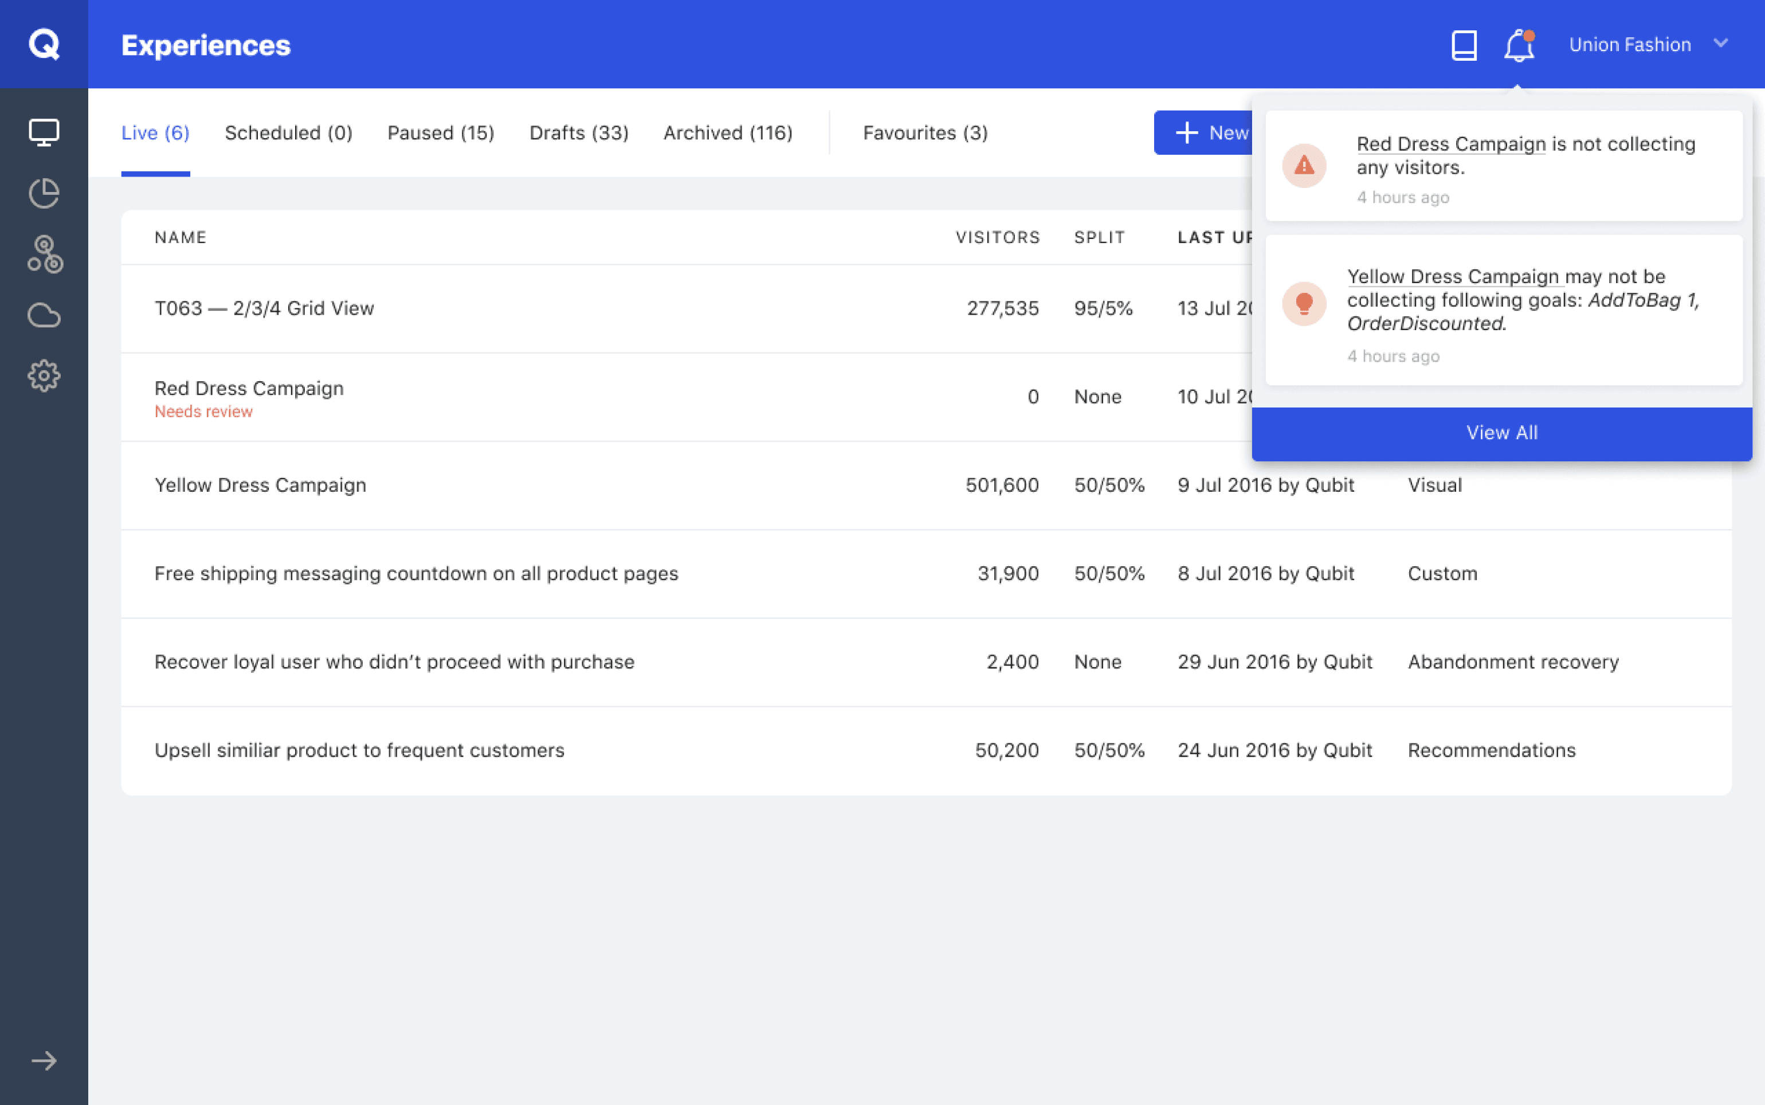1765x1105 pixels.
Task: Open the Experiences monitor icon in sidebar
Action: click(x=44, y=132)
